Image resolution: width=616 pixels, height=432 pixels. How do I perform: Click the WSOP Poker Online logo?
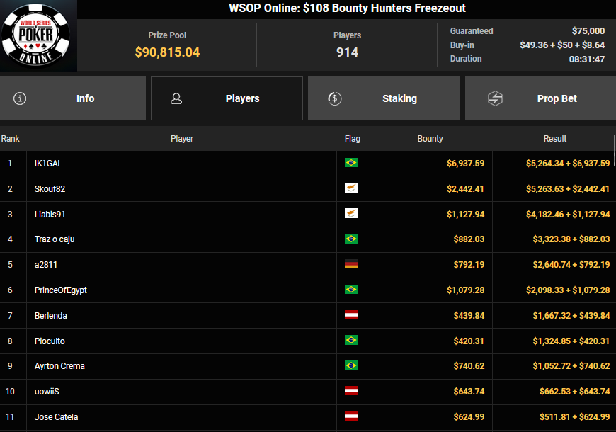[x=35, y=36]
